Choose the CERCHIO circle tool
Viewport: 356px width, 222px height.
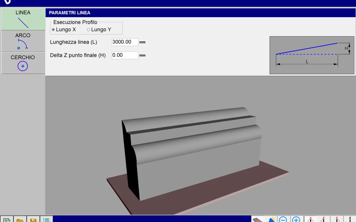[23, 63]
